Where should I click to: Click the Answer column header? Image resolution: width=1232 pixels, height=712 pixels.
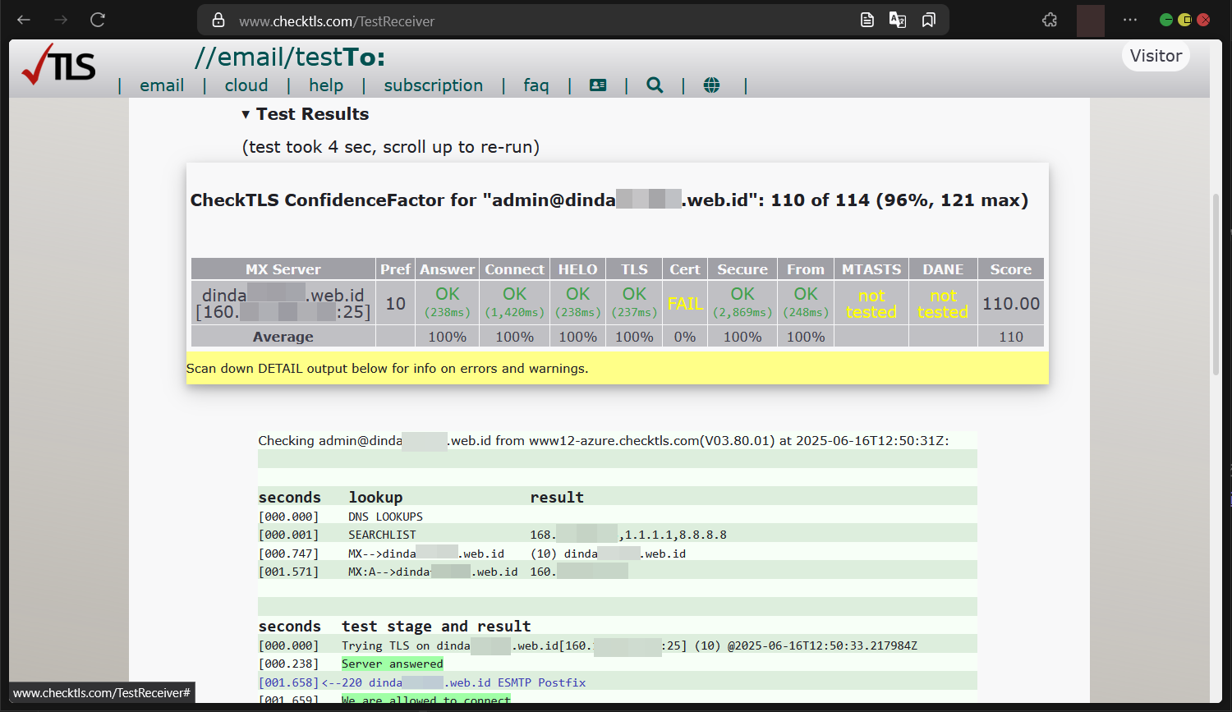[448, 269]
